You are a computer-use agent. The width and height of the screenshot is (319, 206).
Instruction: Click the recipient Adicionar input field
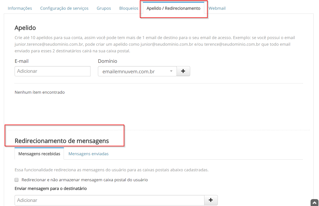[109, 200]
